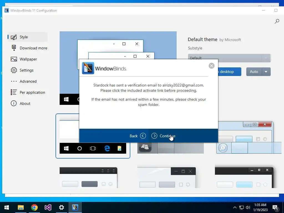Viewport: 284px width, 213px height.
Task: Select the style thumbnail with dark caption buttons box
Action: click(166, 177)
